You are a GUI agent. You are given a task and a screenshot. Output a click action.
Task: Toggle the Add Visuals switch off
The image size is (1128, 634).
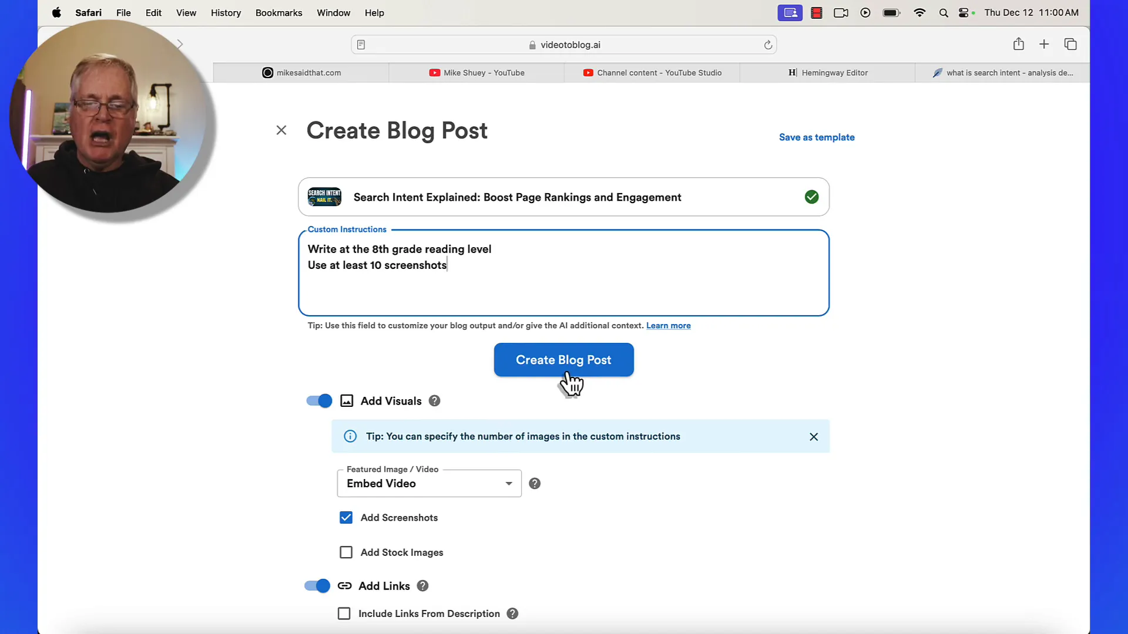point(319,401)
